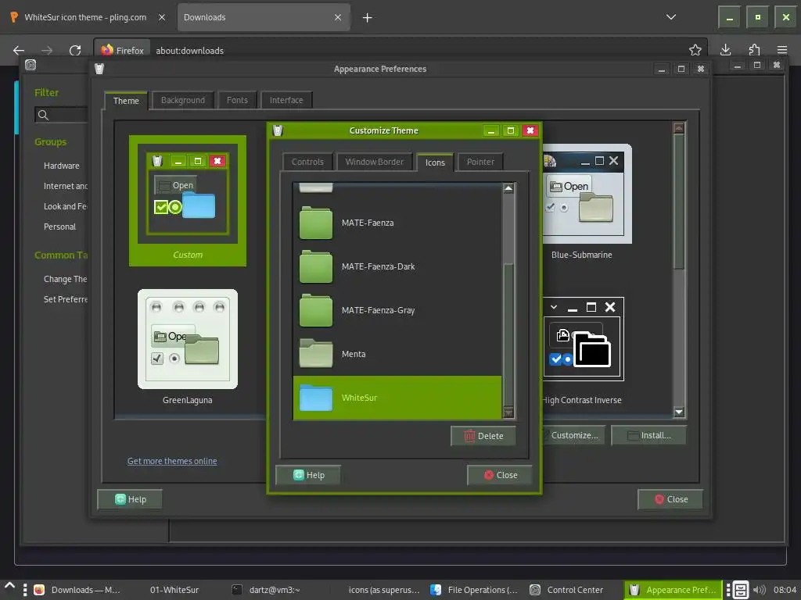Click the Customize... button
The image size is (801, 600).
[x=573, y=435]
